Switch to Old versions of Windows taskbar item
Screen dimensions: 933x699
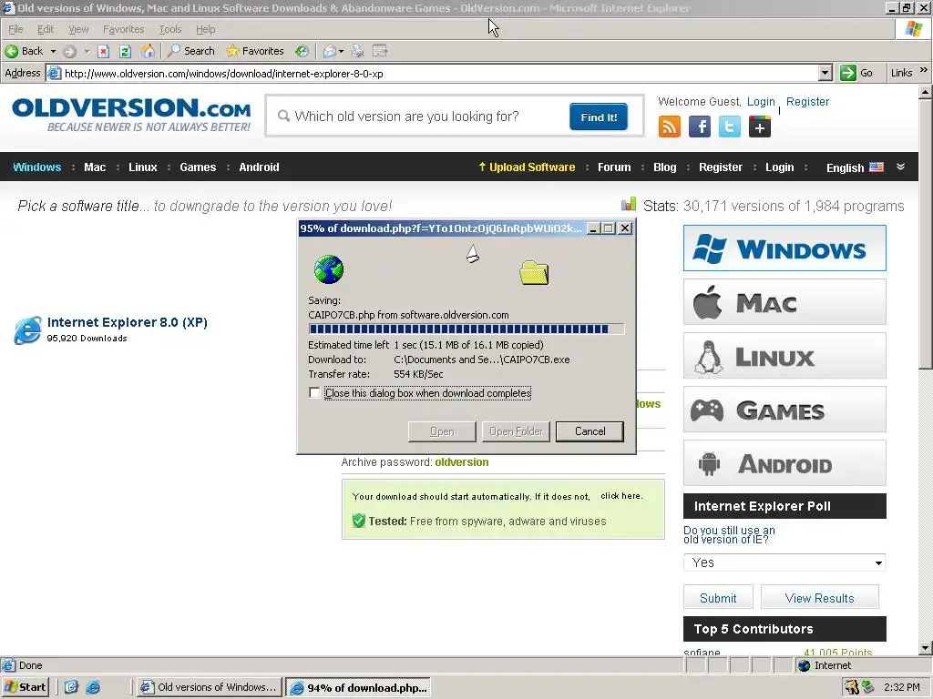(x=209, y=687)
